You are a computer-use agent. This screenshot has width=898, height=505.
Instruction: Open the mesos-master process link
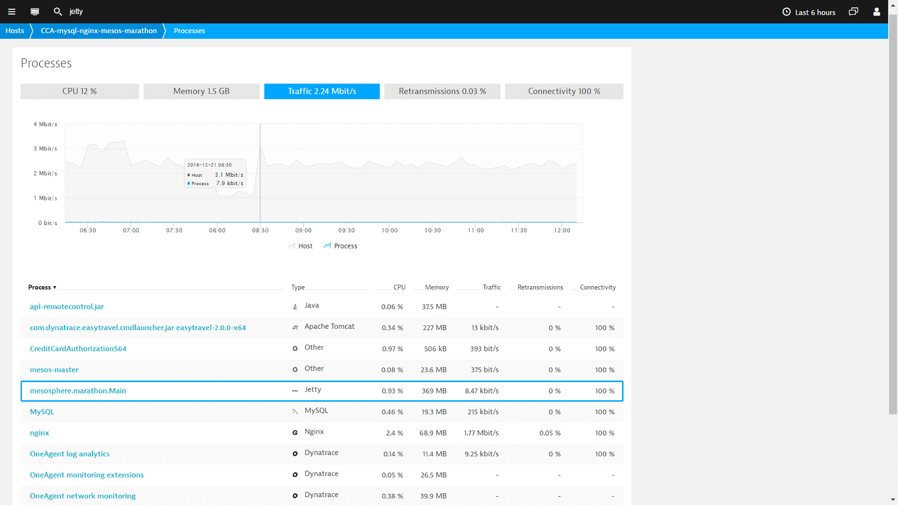(x=54, y=370)
